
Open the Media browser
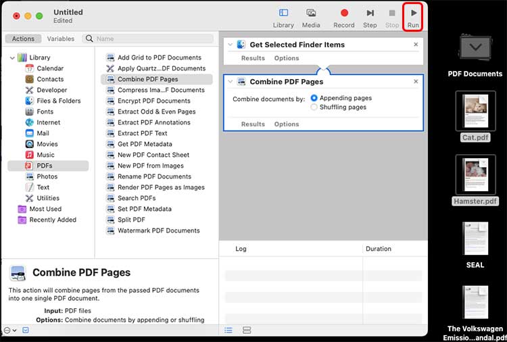coord(311,18)
